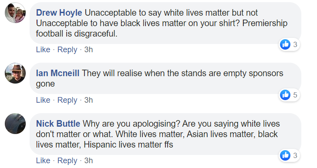Viewport: 317px width, 168px height.
Task: Open the Ian Mcneill name link
Action: click(57, 73)
